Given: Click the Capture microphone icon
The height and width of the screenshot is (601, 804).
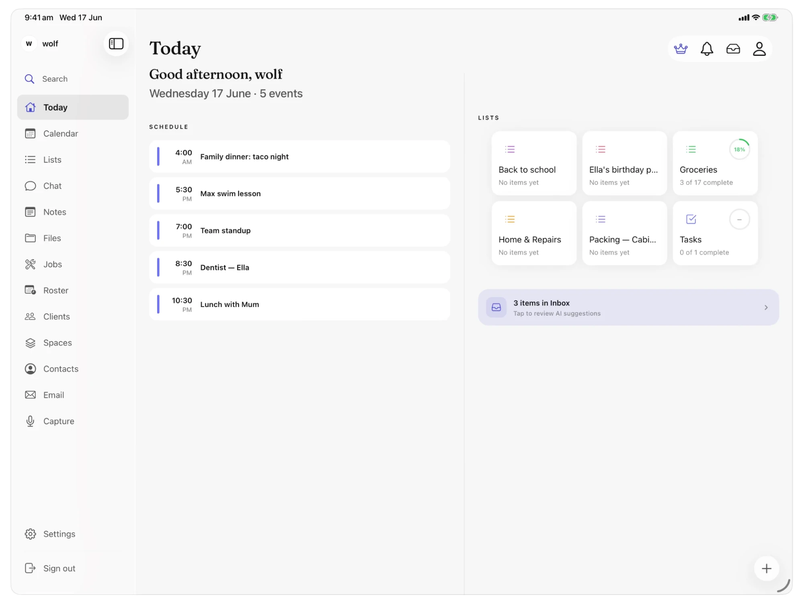Looking at the screenshot, I should click(x=30, y=421).
